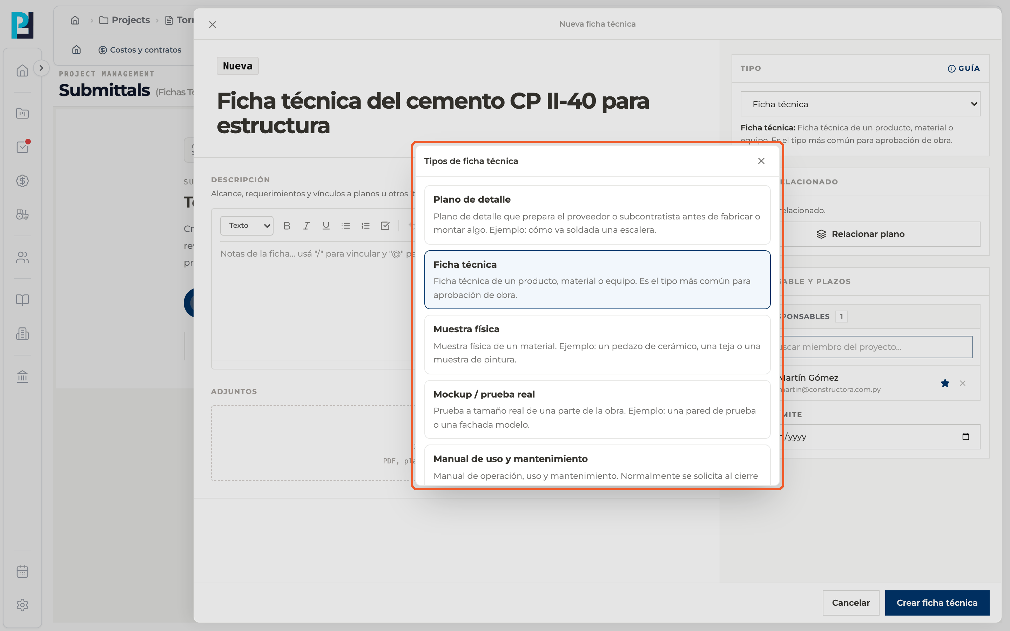Open the bank institution sidebar icon
Viewport: 1010px width, 631px height.
[22, 376]
